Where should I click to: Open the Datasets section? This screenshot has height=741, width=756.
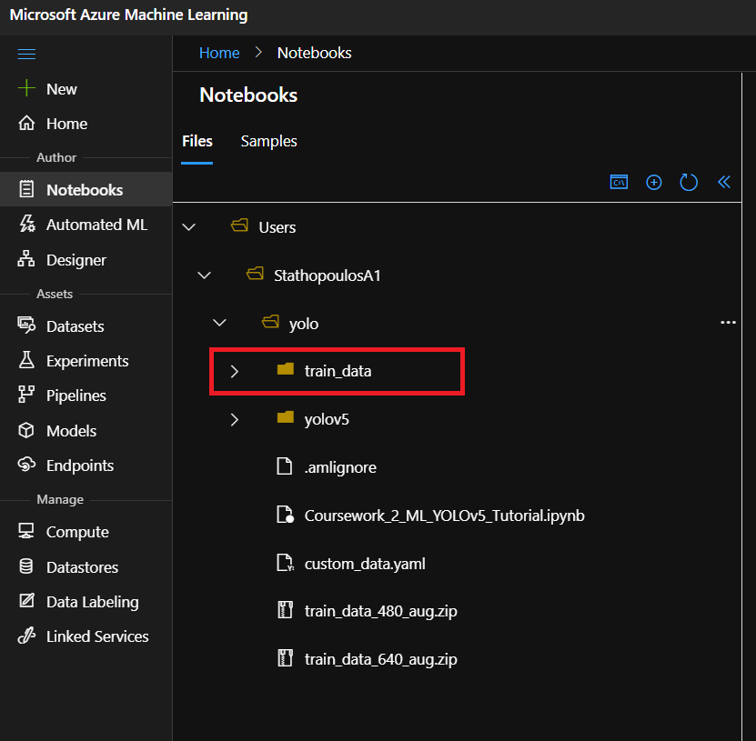[76, 326]
